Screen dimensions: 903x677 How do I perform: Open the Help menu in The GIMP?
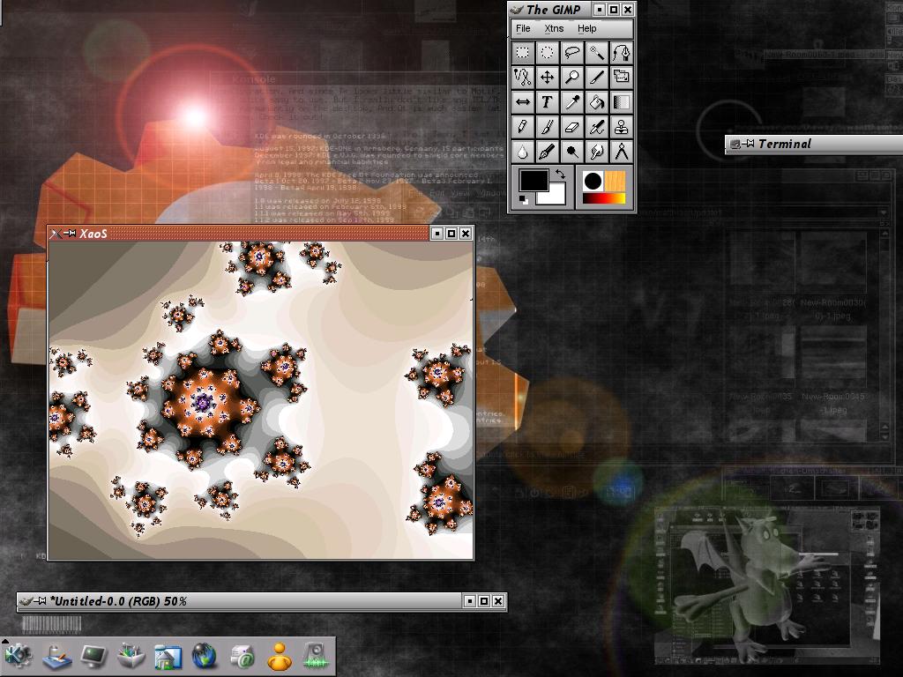click(586, 28)
